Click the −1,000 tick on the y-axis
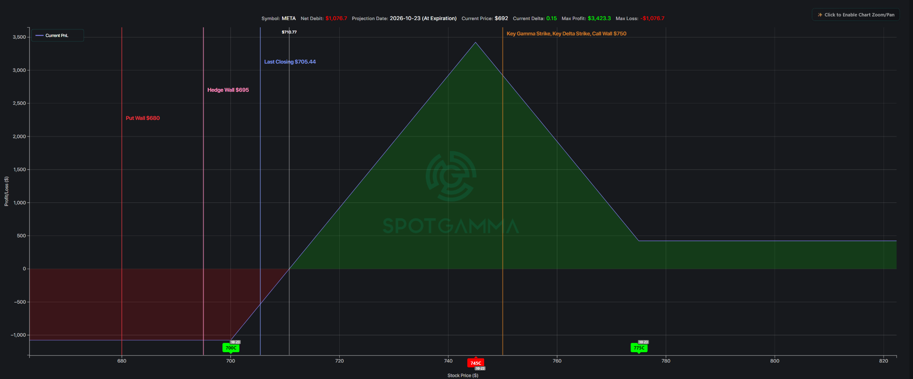The image size is (913, 379). pyautogui.click(x=18, y=335)
